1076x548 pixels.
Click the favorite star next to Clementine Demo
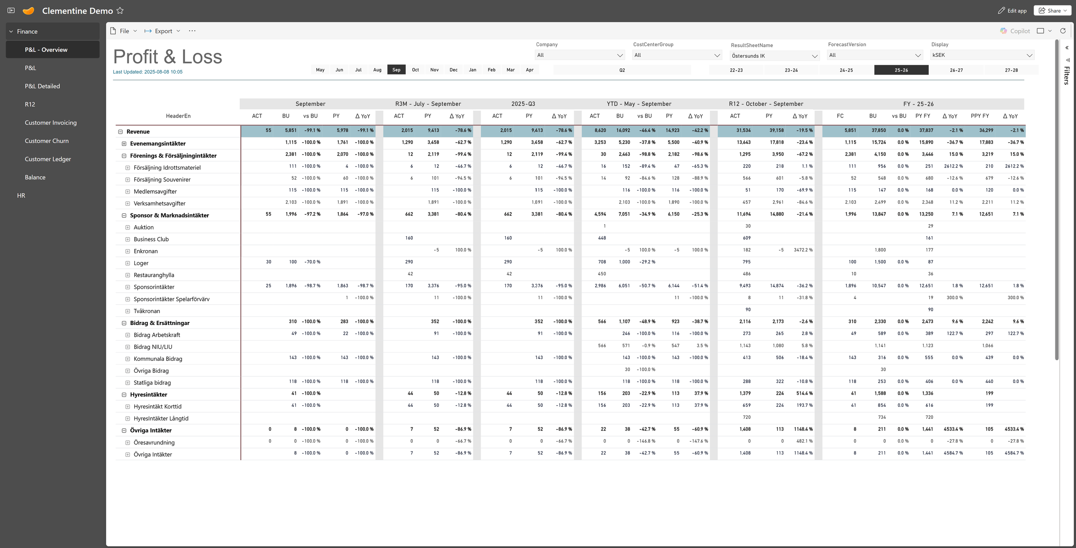point(120,11)
